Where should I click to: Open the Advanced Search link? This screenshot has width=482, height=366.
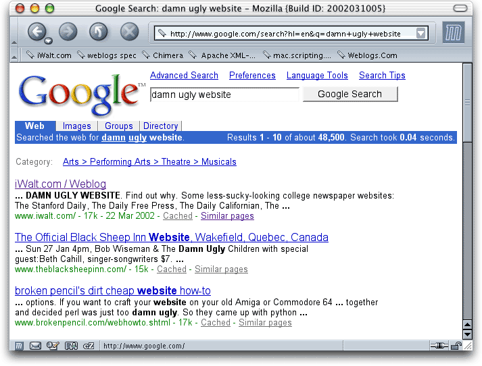184,76
